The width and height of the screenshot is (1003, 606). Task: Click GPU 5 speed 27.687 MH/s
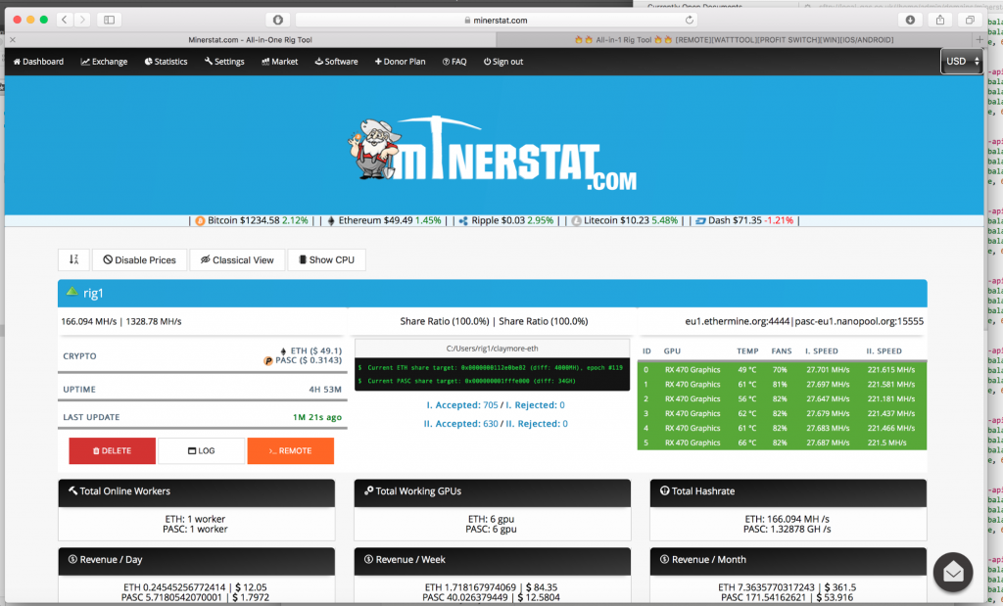coord(828,443)
